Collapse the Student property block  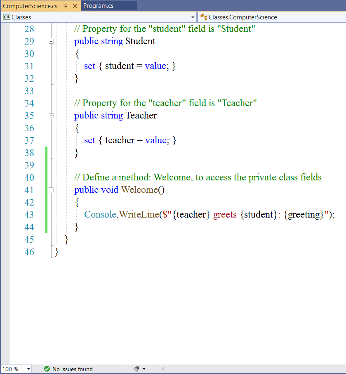point(51,41)
